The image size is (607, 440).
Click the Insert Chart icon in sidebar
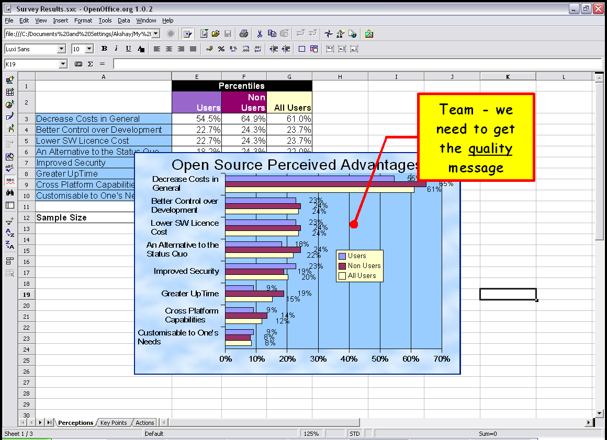(9, 104)
